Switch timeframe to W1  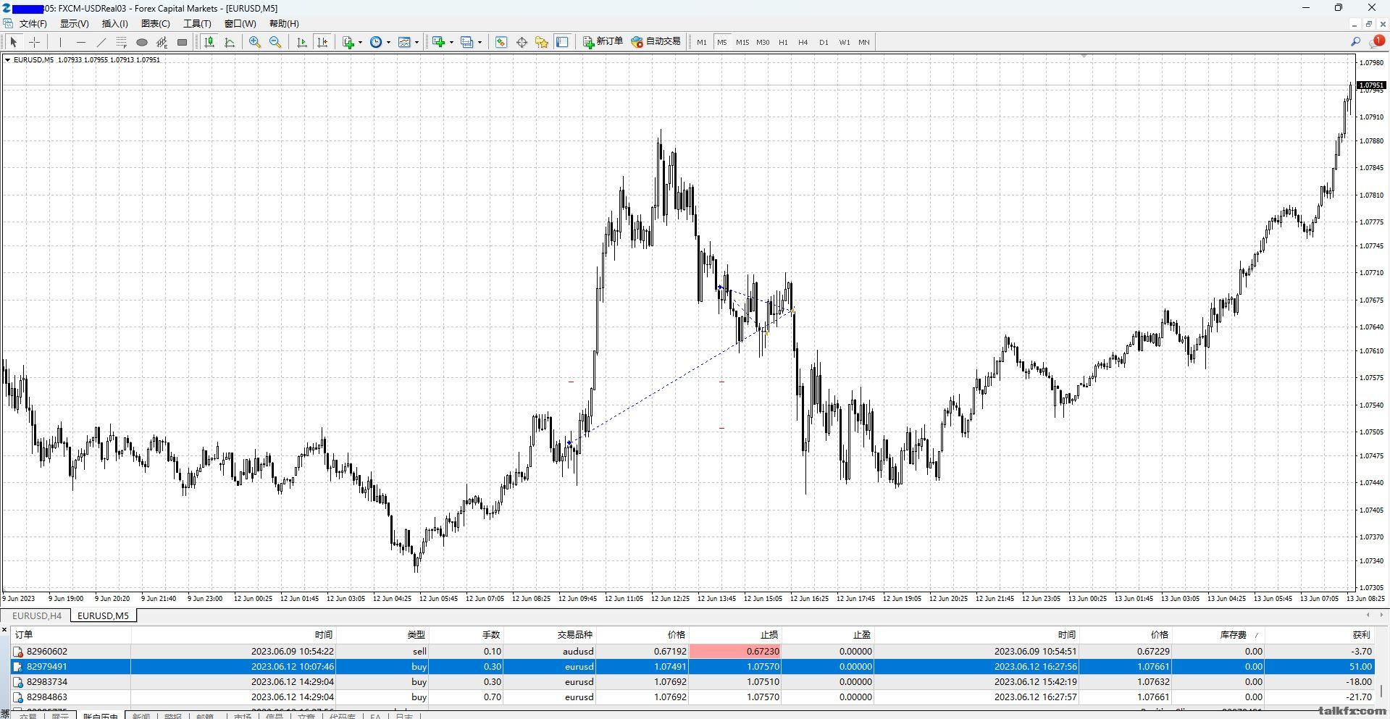point(845,42)
